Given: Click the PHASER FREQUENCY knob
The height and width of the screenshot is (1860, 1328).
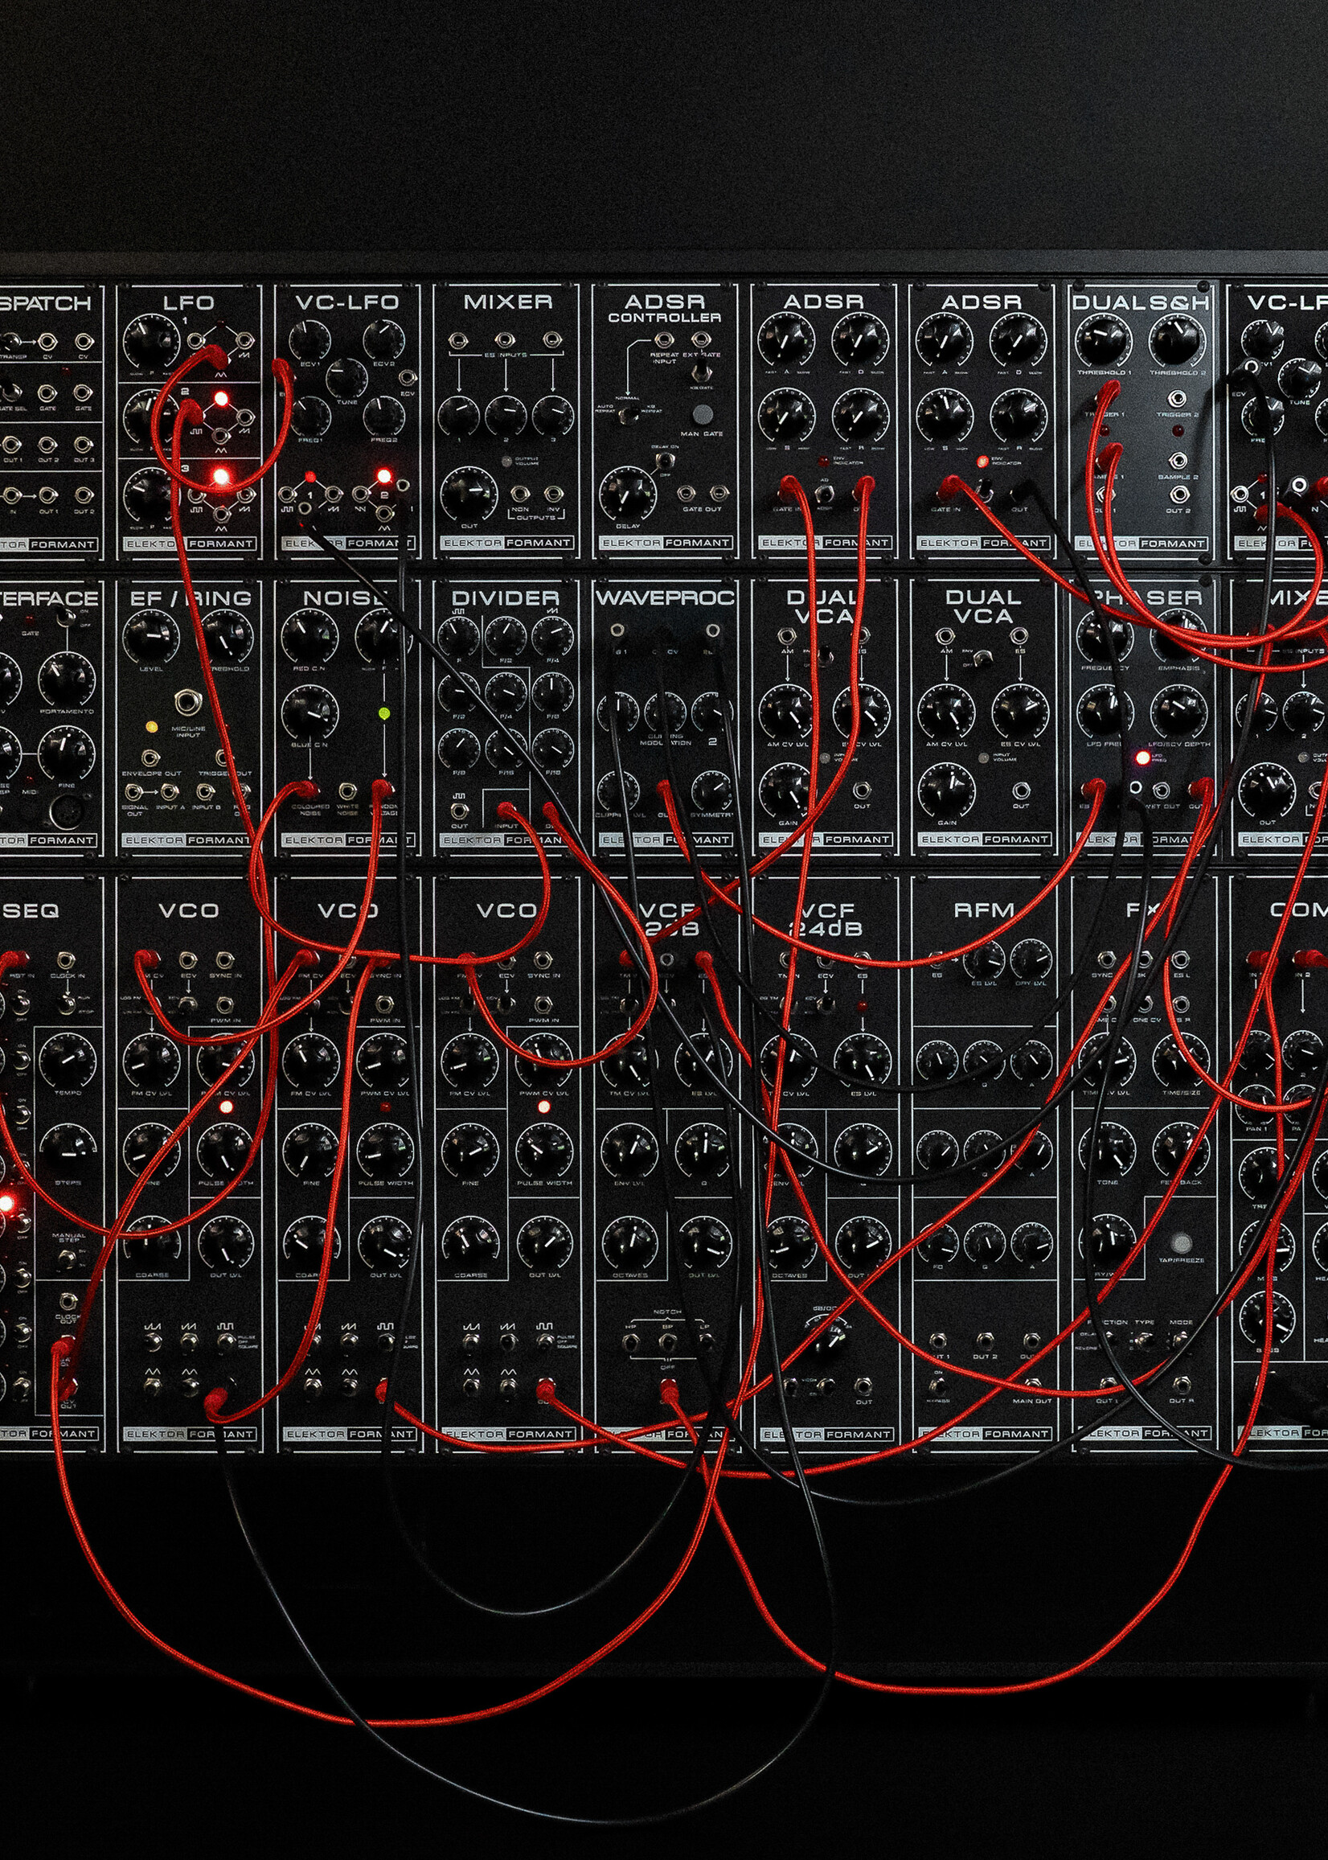Looking at the screenshot, I should pos(1104,636).
